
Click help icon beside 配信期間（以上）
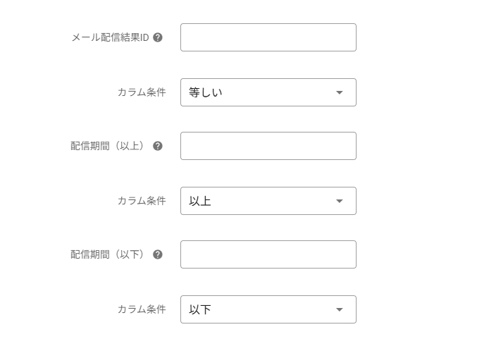click(x=158, y=146)
